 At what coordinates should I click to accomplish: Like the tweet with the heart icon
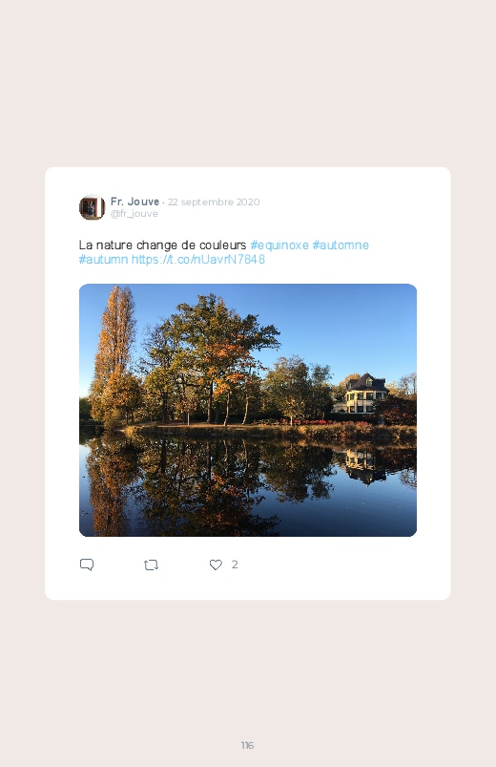(x=216, y=565)
